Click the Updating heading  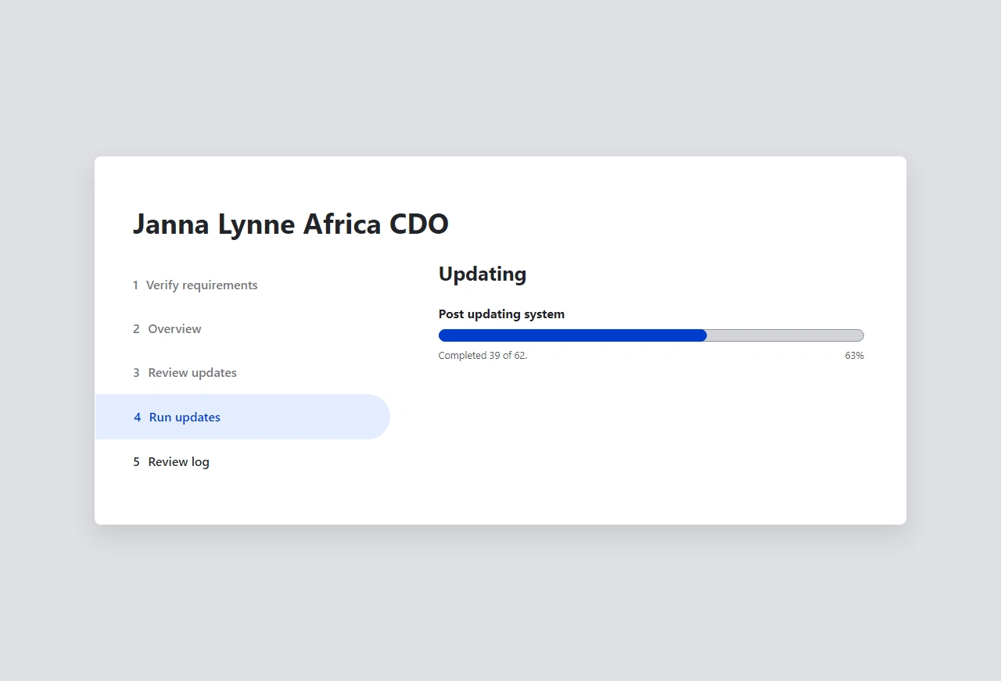click(482, 274)
